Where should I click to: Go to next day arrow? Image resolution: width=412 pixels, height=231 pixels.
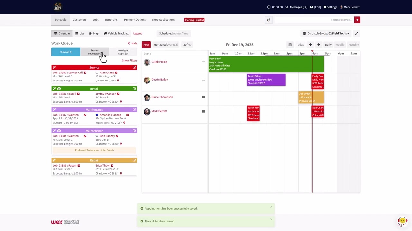click(319, 45)
